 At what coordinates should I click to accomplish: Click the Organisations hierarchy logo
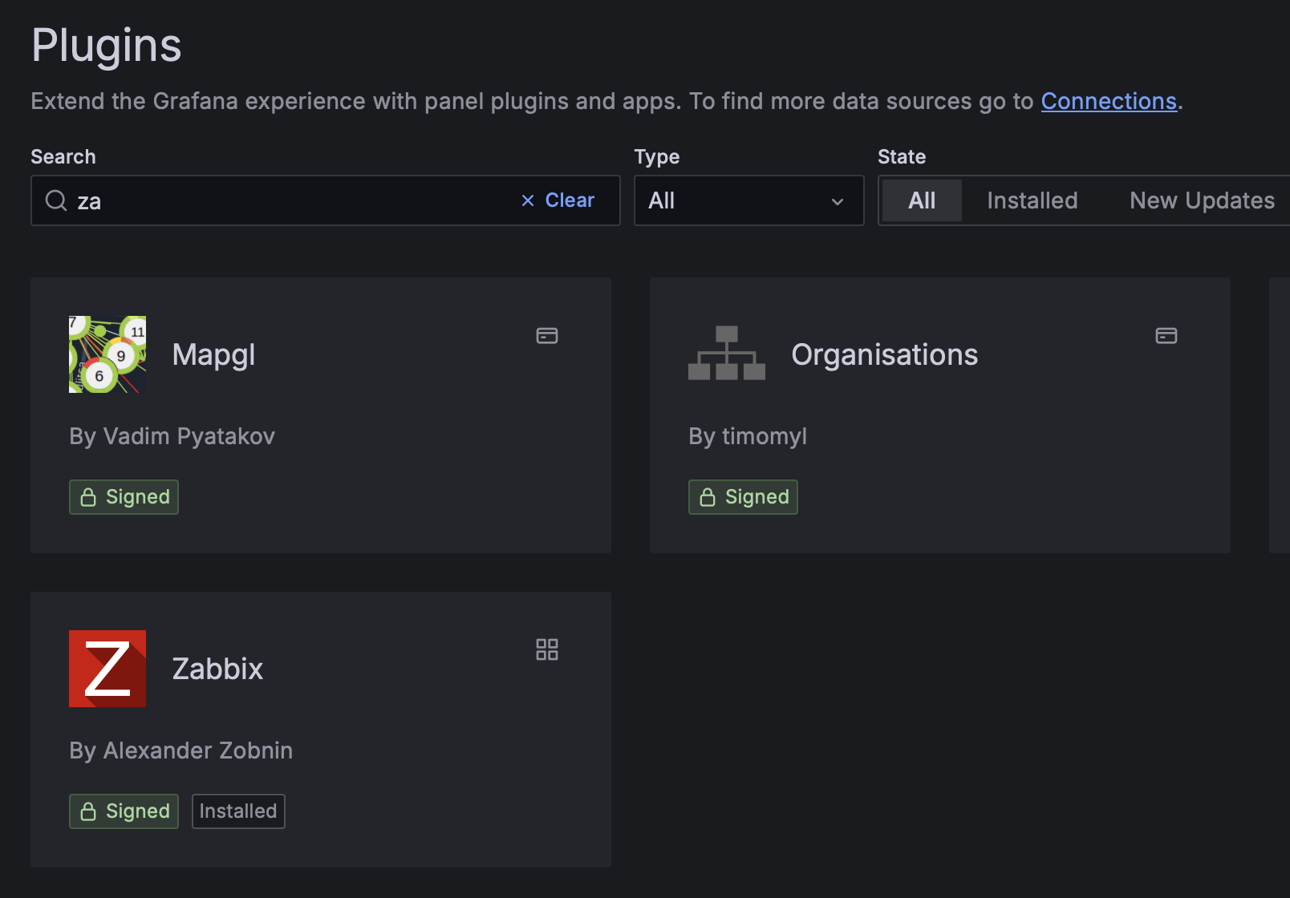[x=726, y=354]
